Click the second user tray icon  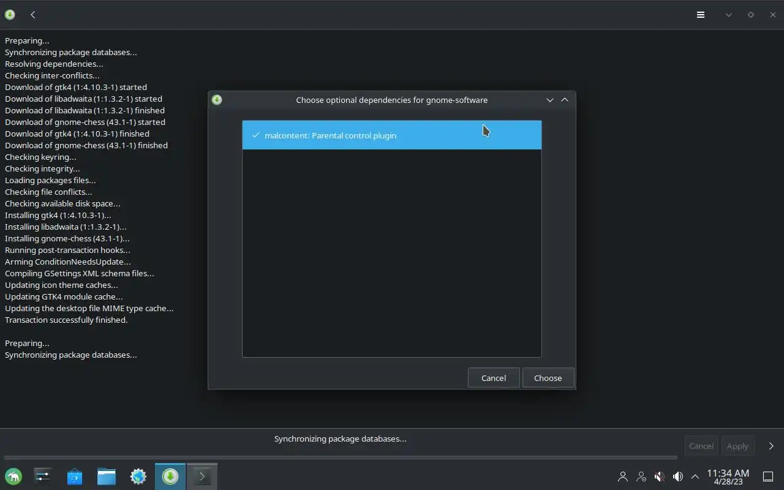coord(641,477)
